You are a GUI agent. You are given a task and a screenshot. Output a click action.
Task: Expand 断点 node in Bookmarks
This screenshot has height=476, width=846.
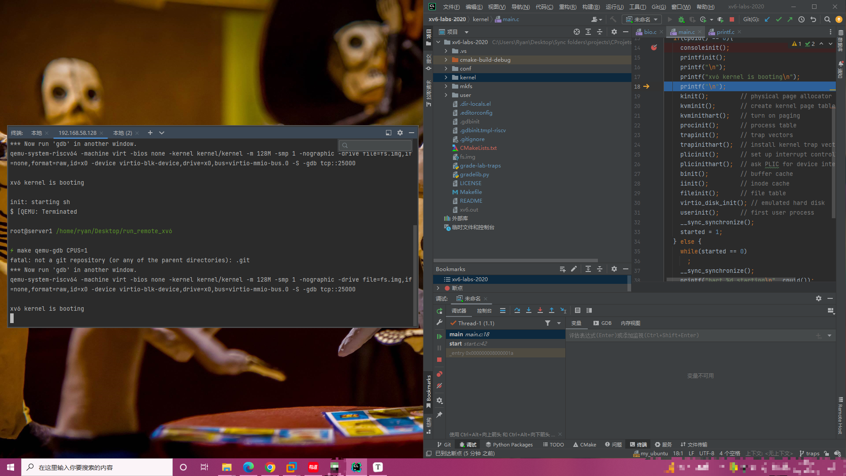[438, 288]
